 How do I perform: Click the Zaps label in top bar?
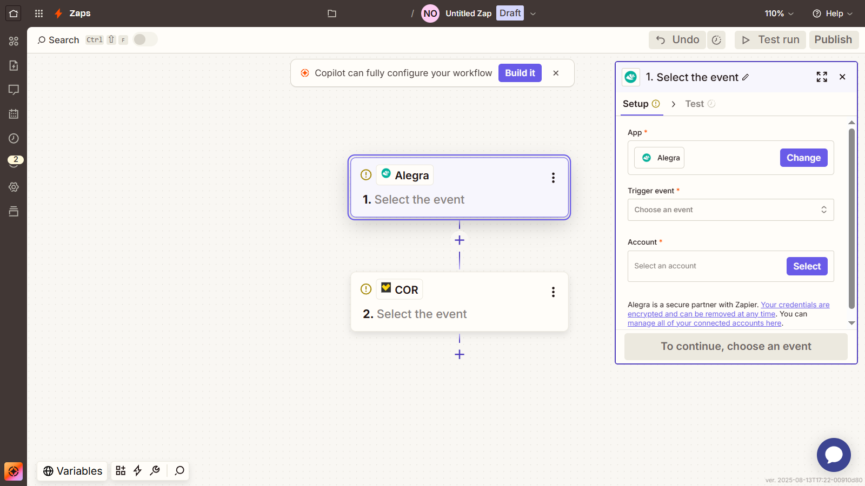[80, 13]
